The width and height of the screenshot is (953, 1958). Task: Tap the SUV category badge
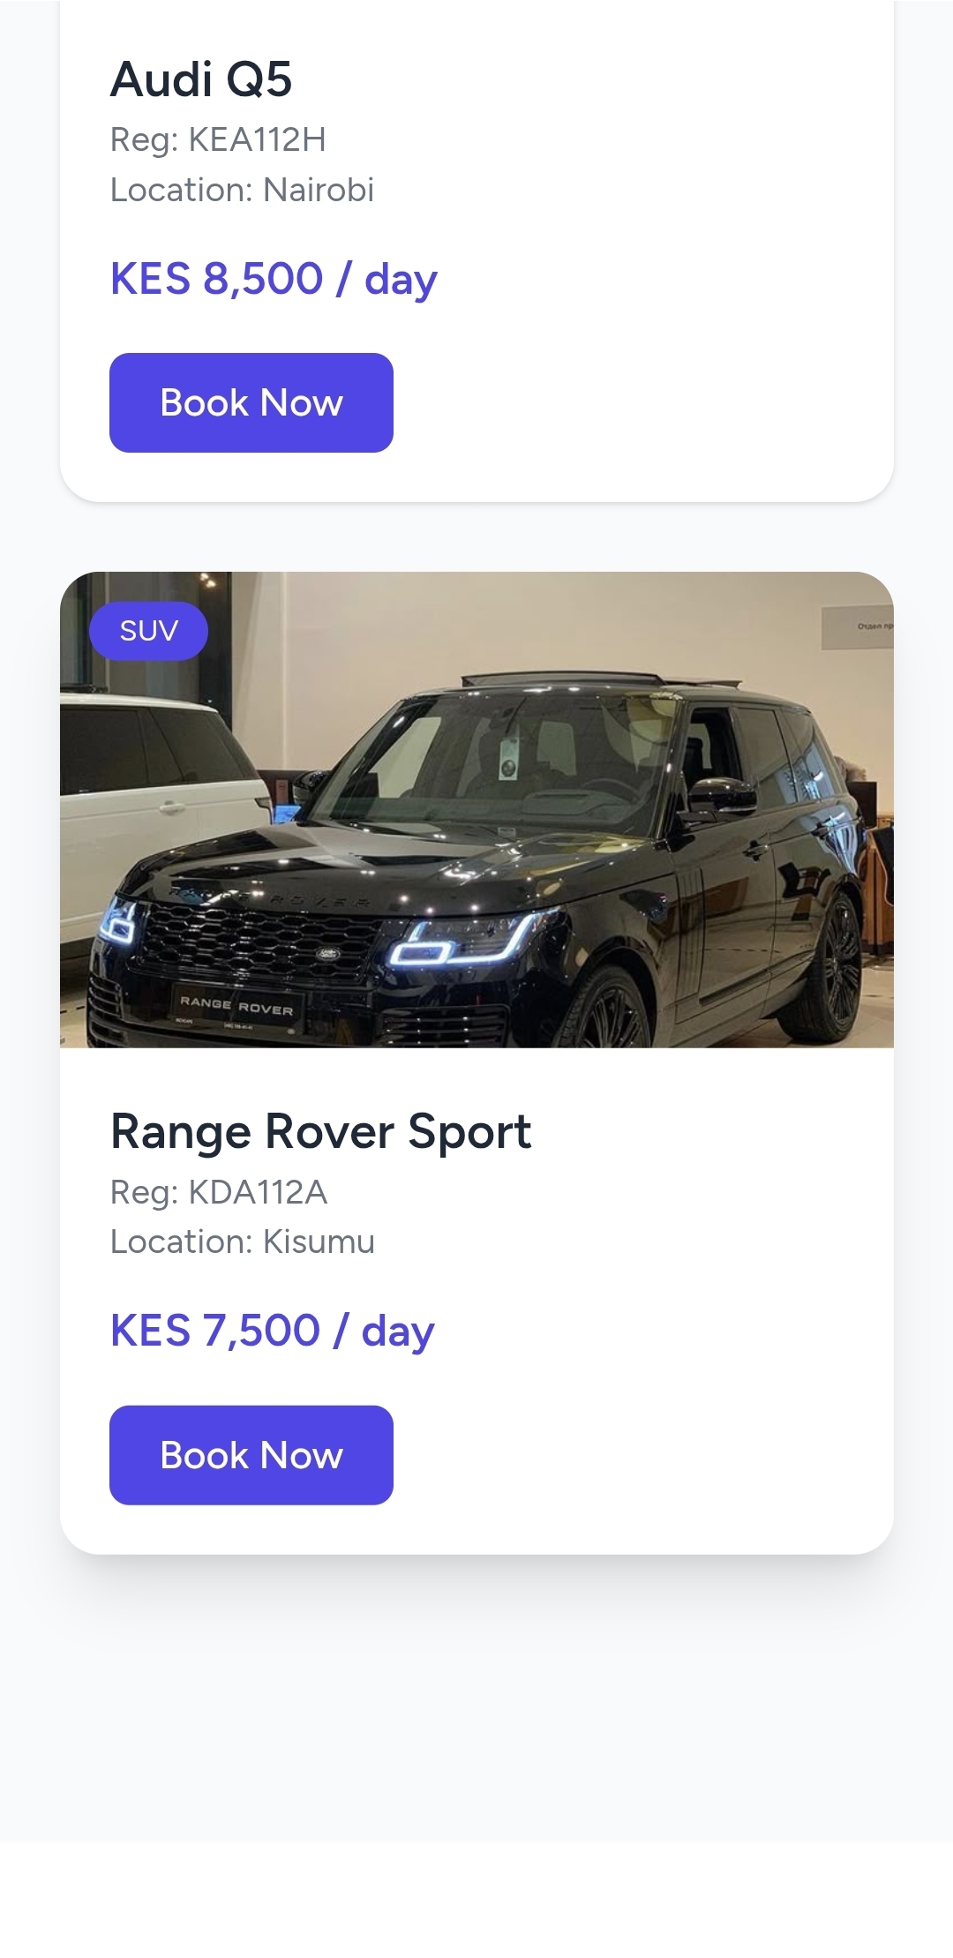[x=148, y=631]
